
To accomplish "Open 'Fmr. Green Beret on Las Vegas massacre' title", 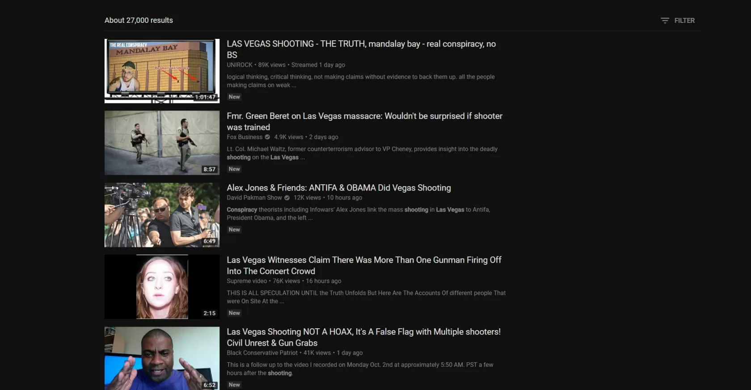I will click(364, 122).
